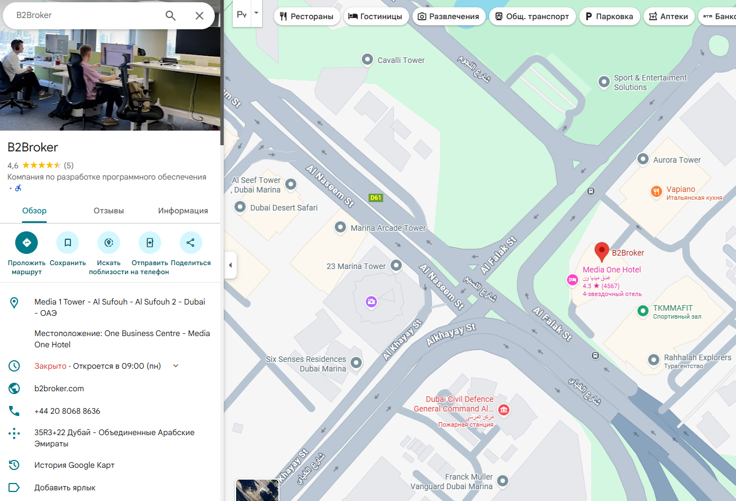
Task: Click the satellite layer thumbnail
Action: pyautogui.click(x=257, y=490)
